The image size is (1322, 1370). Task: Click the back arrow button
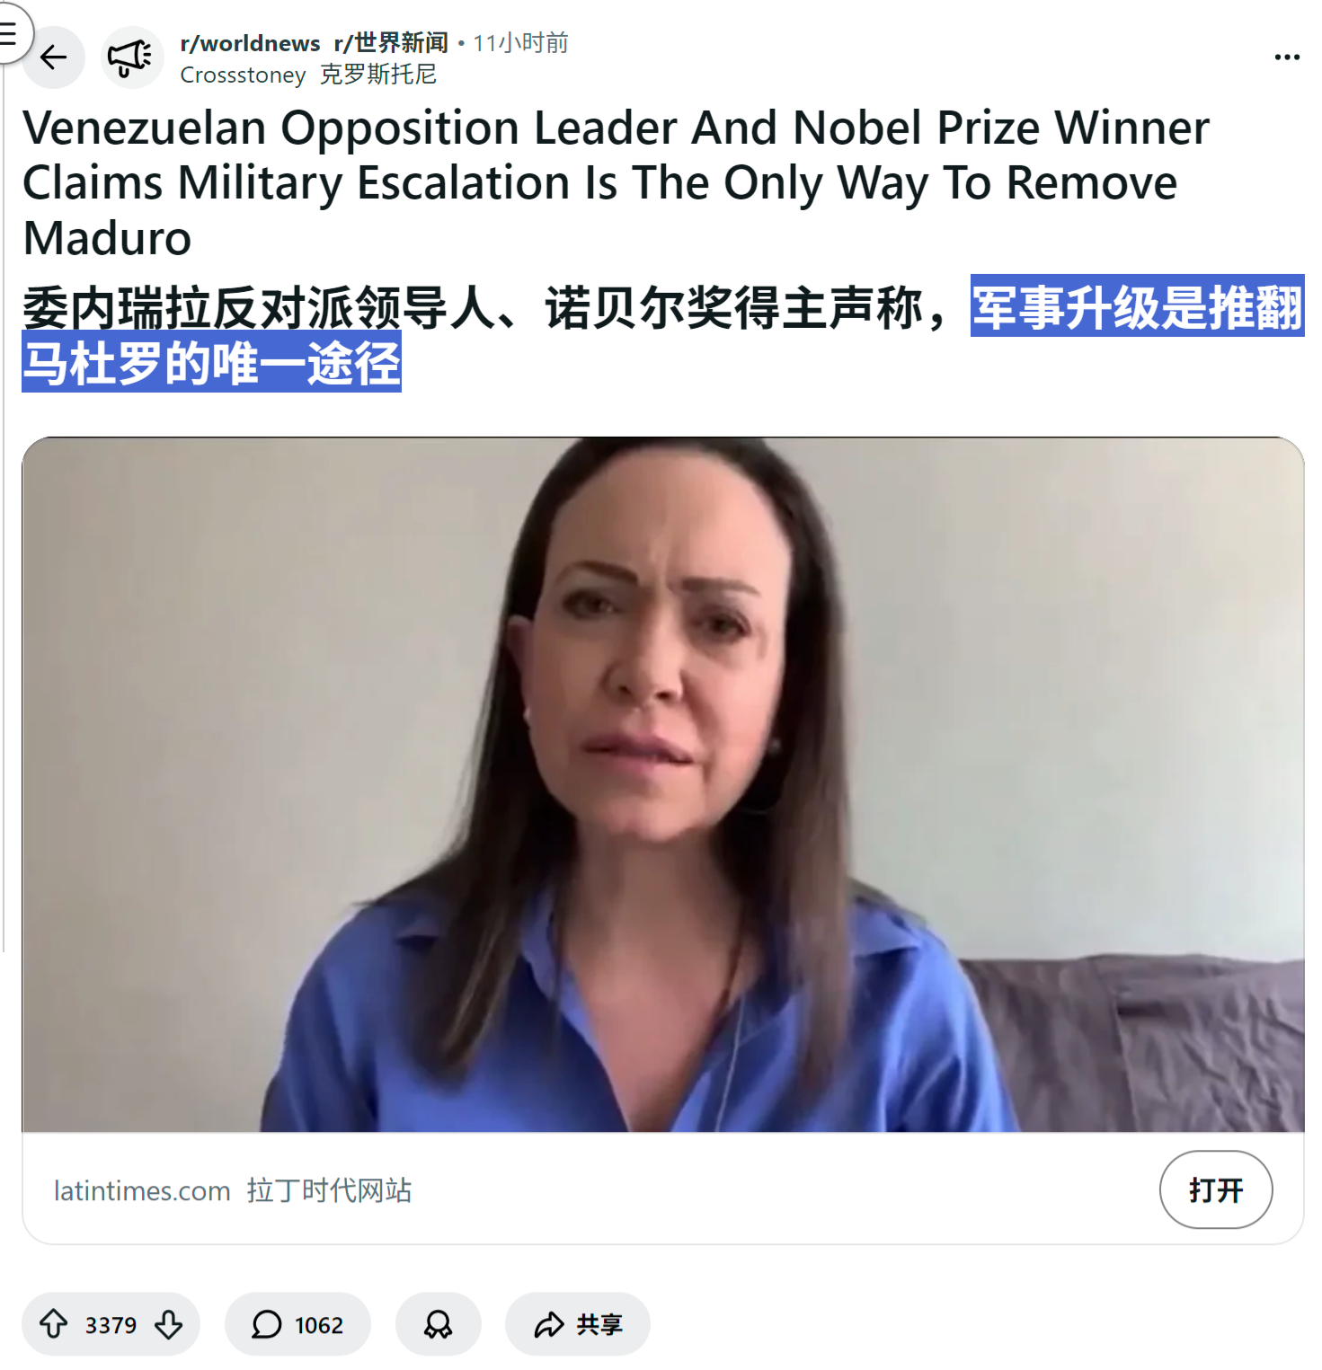[x=54, y=57]
